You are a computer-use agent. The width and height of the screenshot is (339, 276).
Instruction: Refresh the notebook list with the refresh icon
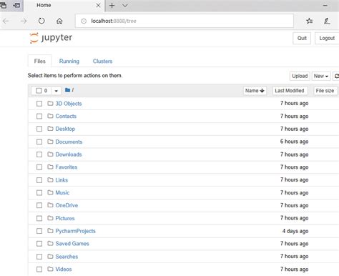pos(336,76)
